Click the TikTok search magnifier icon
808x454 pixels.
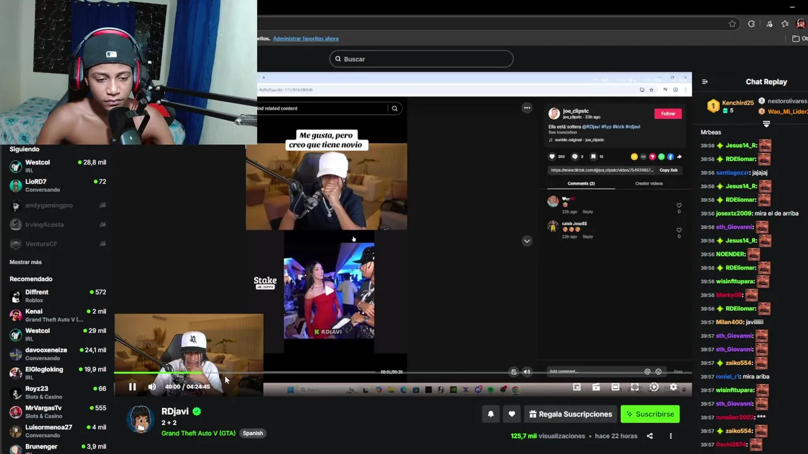point(395,108)
